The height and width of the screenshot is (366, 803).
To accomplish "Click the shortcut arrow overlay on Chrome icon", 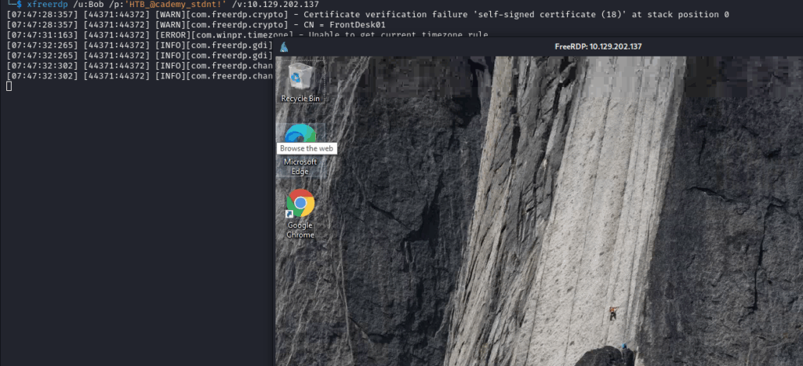I will pyautogui.click(x=291, y=213).
